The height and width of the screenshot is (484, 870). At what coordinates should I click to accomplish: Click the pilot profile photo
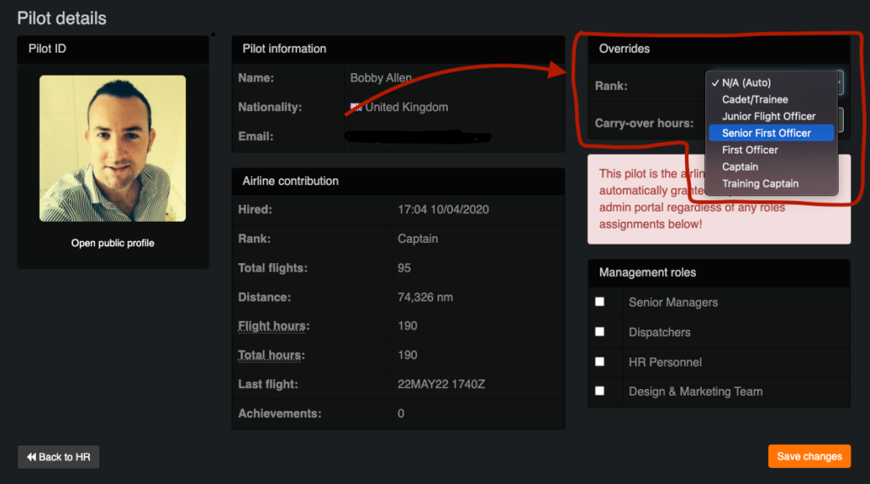[113, 149]
